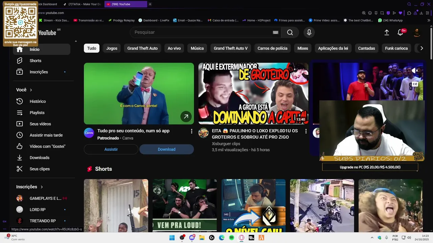Open Xisburguer clips channel avatar
Screen dimensions: 433x243
click(x=203, y=133)
